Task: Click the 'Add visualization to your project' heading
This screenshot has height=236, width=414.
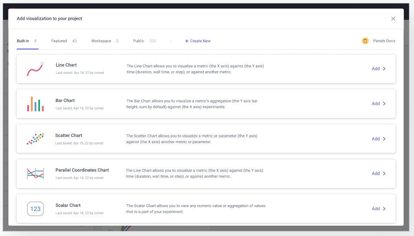Action: (x=49, y=19)
